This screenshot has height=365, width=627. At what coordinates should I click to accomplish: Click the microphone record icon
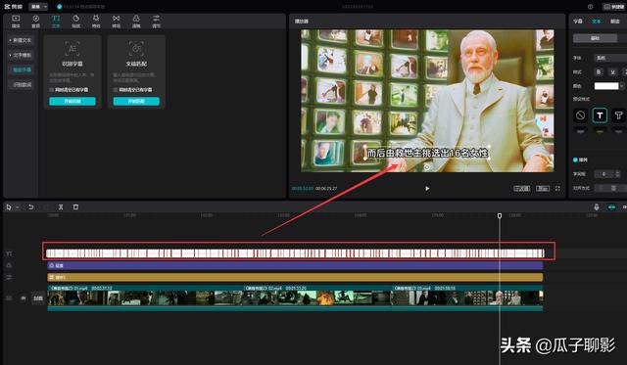[597, 206]
